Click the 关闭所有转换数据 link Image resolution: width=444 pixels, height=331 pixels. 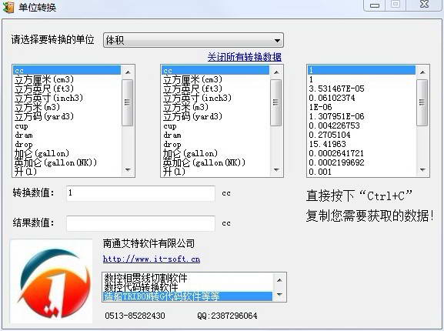point(245,57)
